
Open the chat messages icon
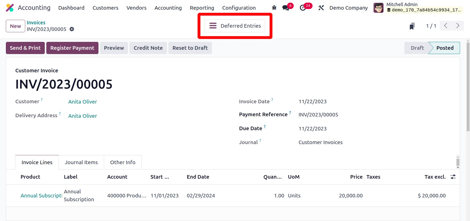tap(286, 8)
